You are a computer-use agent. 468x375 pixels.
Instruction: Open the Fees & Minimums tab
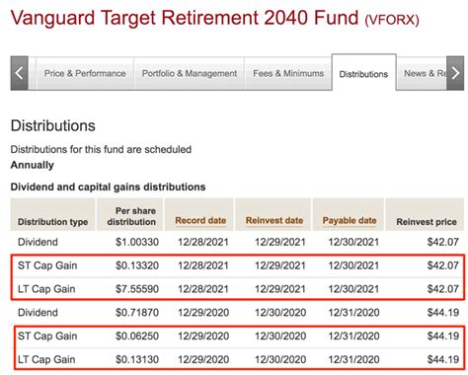(288, 73)
